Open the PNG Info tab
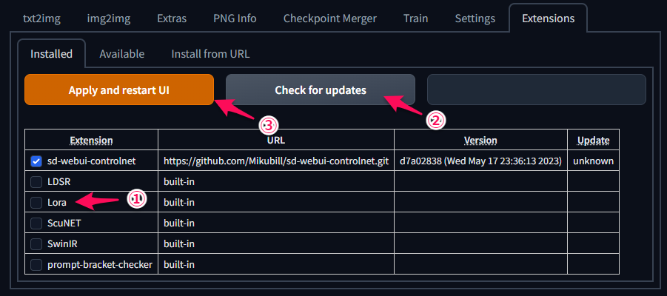The image size is (667, 296). tap(235, 18)
